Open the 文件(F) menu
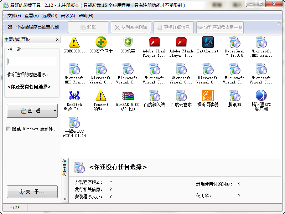 tap(14, 16)
